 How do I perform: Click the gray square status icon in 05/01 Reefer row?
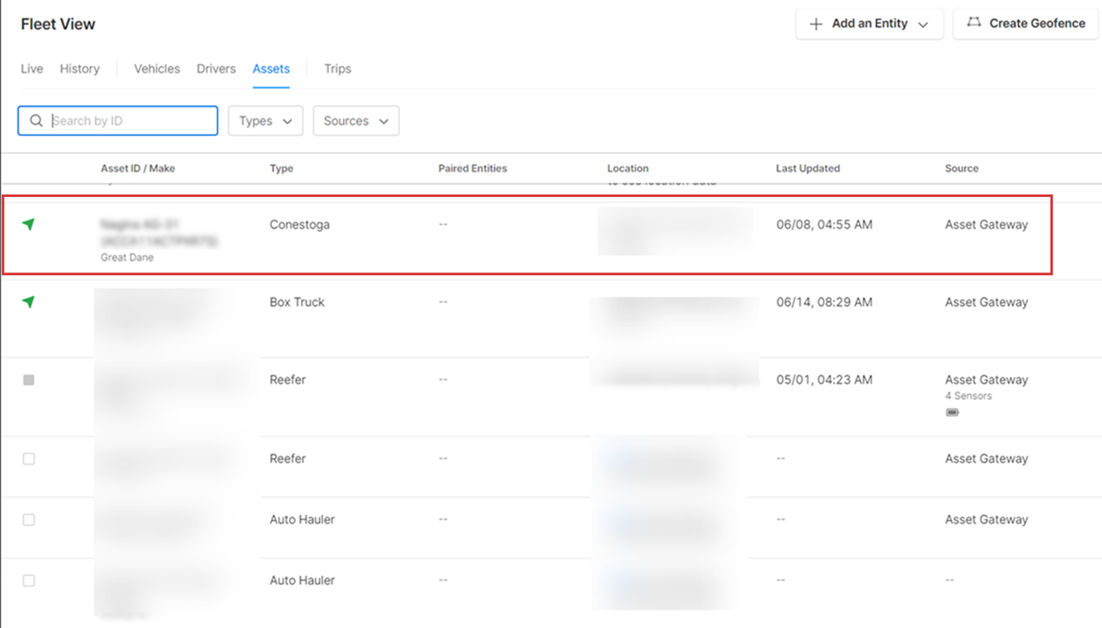point(28,380)
